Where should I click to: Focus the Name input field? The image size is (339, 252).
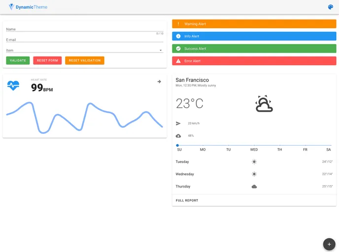(85, 29)
